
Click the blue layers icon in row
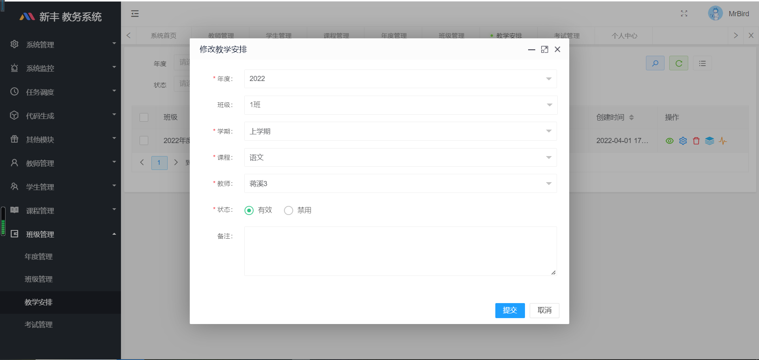[710, 141]
